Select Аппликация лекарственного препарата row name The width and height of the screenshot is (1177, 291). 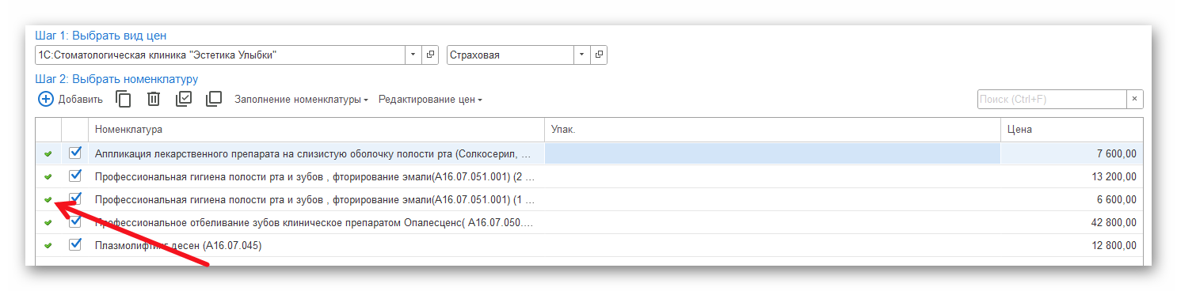313,153
